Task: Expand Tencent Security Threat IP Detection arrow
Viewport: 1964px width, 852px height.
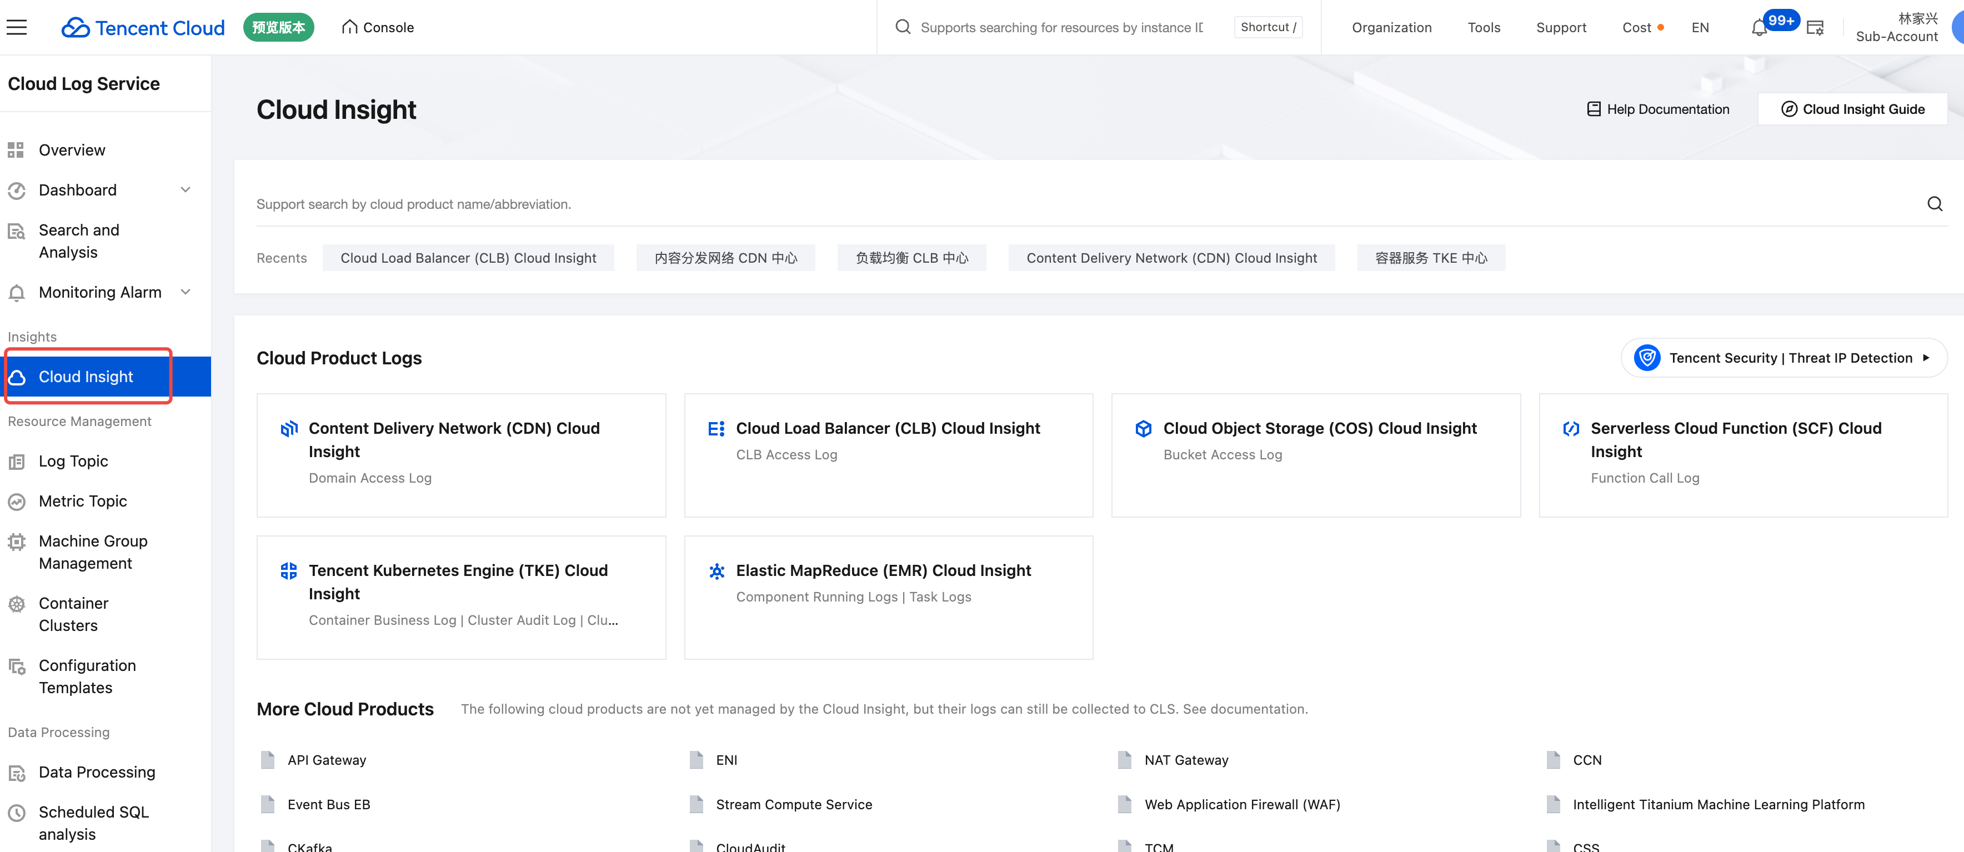Action: tap(1926, 358)
